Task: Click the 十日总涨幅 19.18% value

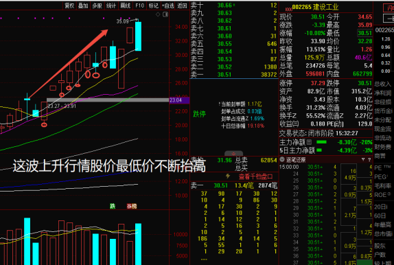Action: (256, 126)
